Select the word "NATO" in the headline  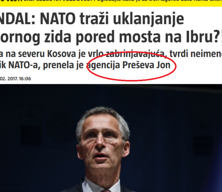pyautogui.click(x=58, y=19)
